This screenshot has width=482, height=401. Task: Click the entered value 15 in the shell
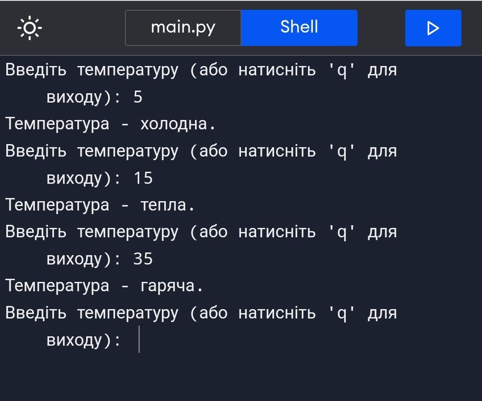(x=143, y=178)
